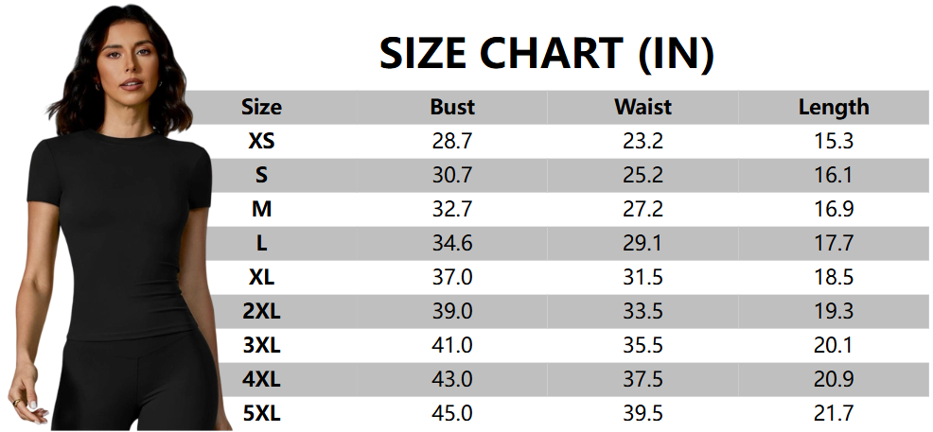The width and height of the screenshot is (933, 432).
Task: Click the SIZE CHART (IN) title
Action: coord(546,53)
